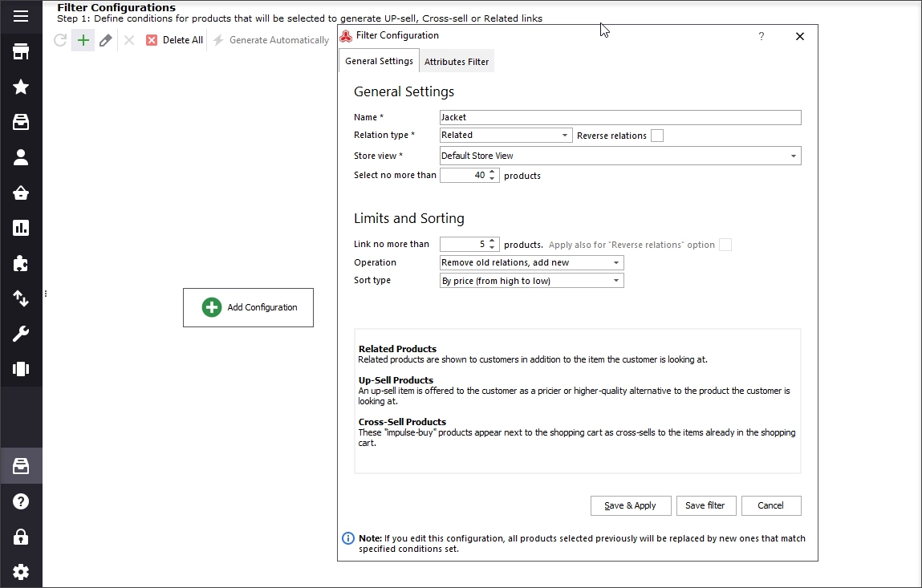Click the Up-Sell Products heading text
Screen dimensions: 922x588
click(x=396, y=380)
